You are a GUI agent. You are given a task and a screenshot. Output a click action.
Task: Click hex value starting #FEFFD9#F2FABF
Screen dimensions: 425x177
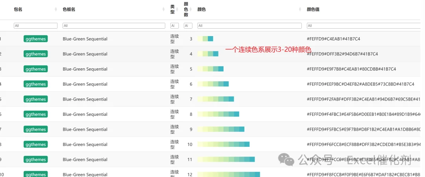point(364,99)
